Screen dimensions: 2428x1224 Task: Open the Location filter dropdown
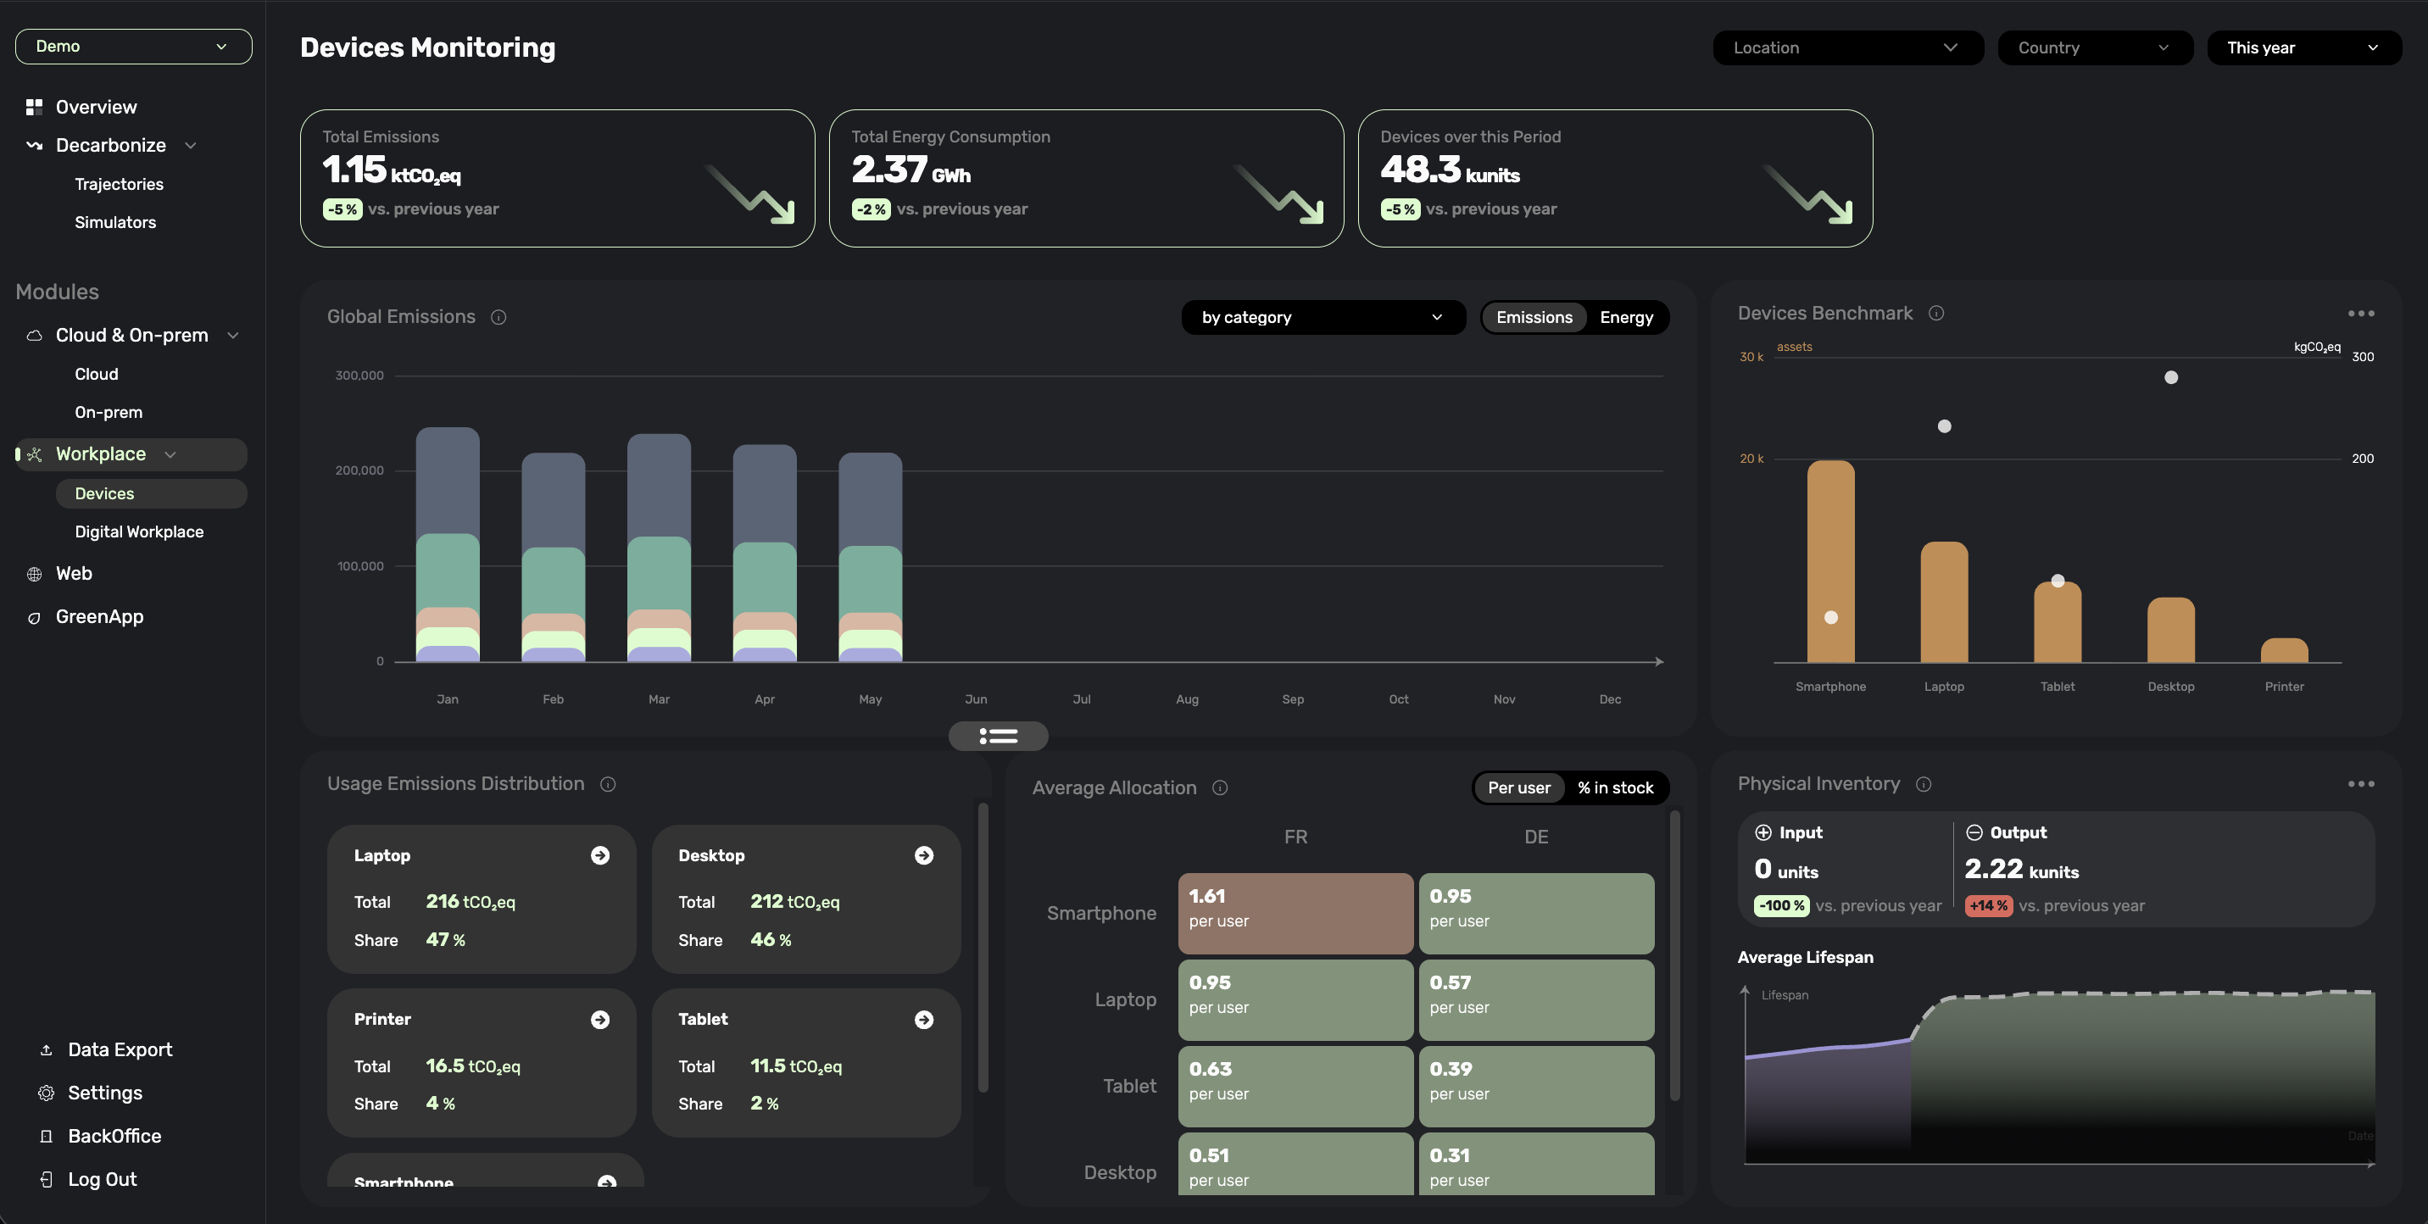click(x=1848, y=48)
